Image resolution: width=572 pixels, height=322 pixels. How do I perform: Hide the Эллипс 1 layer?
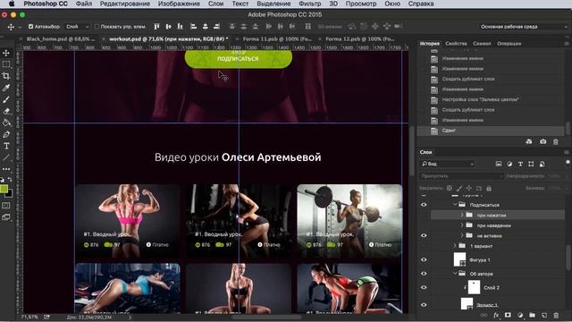(424, 304)
